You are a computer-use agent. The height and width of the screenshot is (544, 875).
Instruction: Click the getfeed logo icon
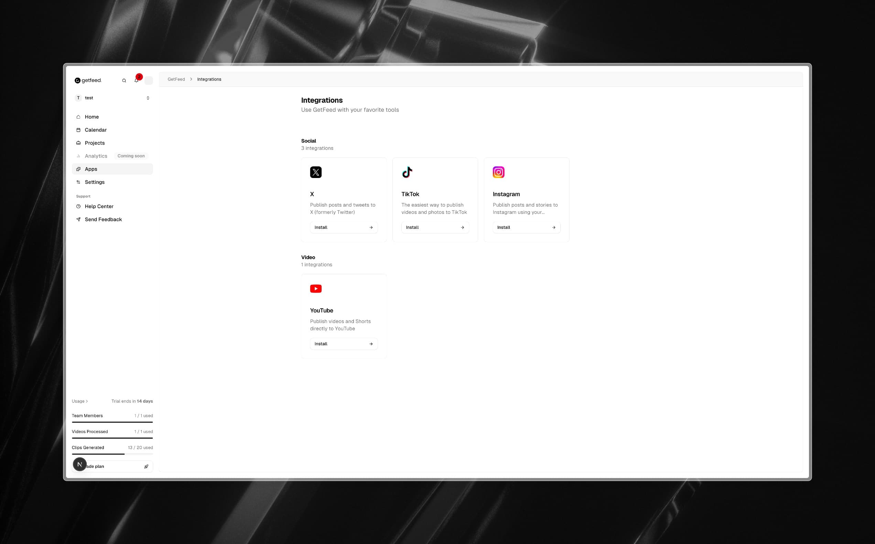tap(77, 80)
